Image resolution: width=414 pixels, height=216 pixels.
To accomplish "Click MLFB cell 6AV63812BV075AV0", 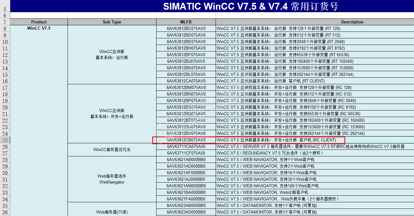I will tap(186, 133).
